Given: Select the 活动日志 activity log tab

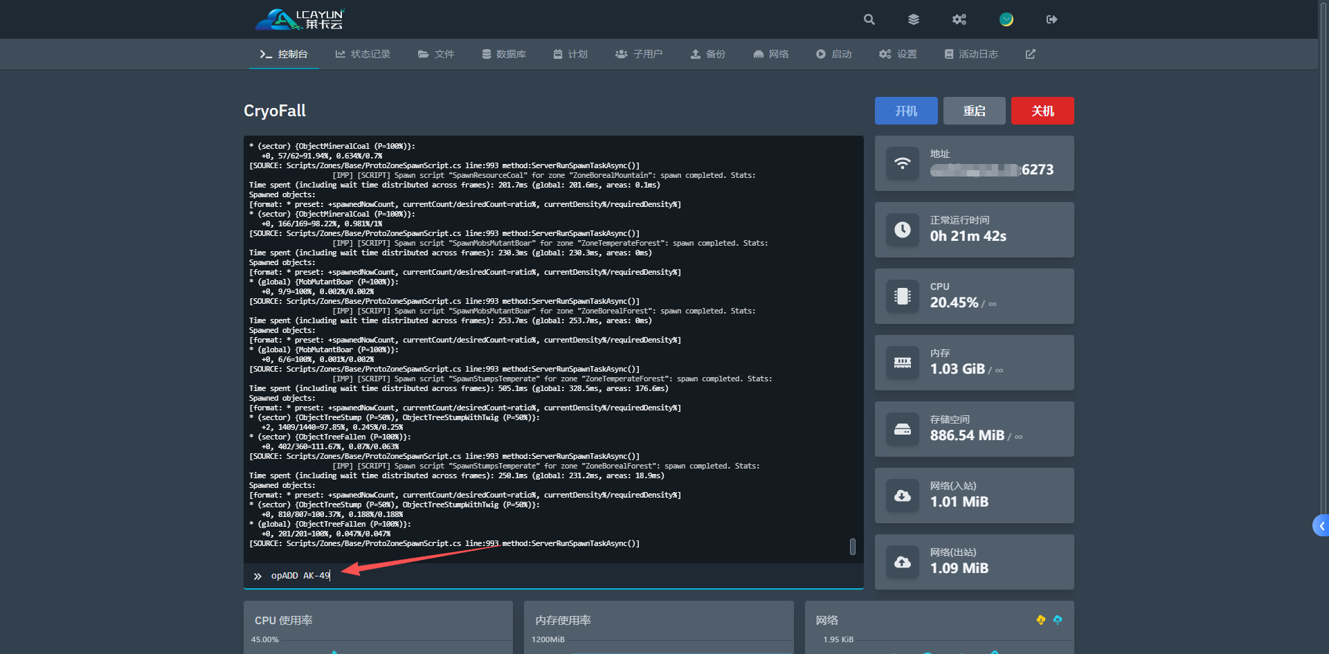Looking at the screenshot, I should (971, 54).
